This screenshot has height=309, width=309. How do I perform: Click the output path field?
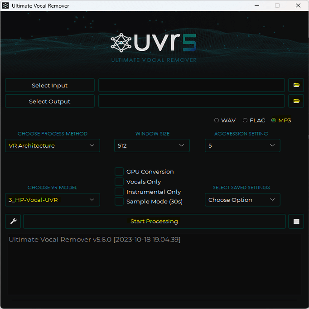point(192,101)
